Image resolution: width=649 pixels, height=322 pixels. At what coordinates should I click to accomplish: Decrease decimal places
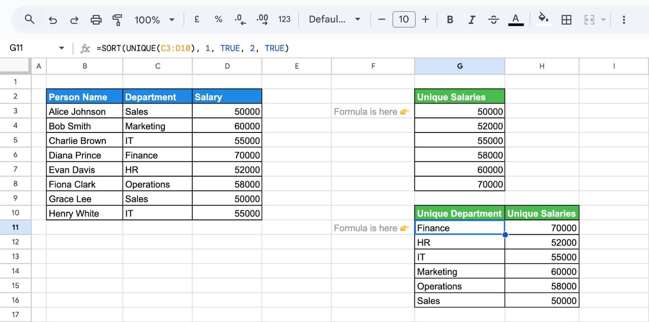click(x=240, y=19)
